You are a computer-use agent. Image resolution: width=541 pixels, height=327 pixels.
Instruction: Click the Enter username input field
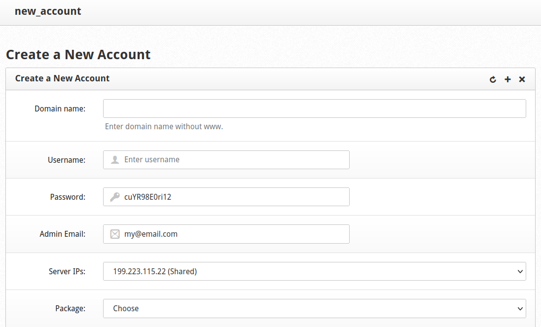click(x=226, y=159)
